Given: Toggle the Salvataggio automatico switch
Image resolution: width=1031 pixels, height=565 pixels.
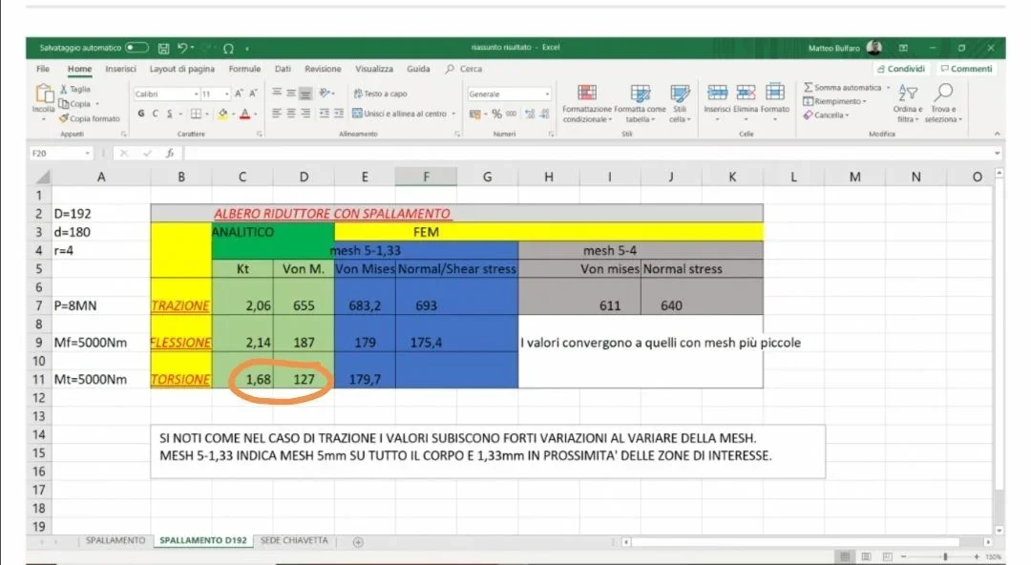Looking at the screenshot, I should pos(137,48).
